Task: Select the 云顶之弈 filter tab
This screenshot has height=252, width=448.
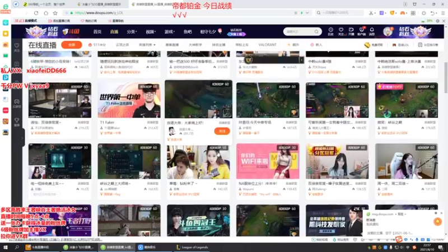Action: (x=122, y=45)
